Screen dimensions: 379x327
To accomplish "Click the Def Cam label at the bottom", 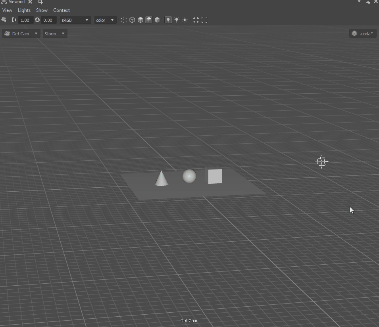I will [x=189, y=321].
